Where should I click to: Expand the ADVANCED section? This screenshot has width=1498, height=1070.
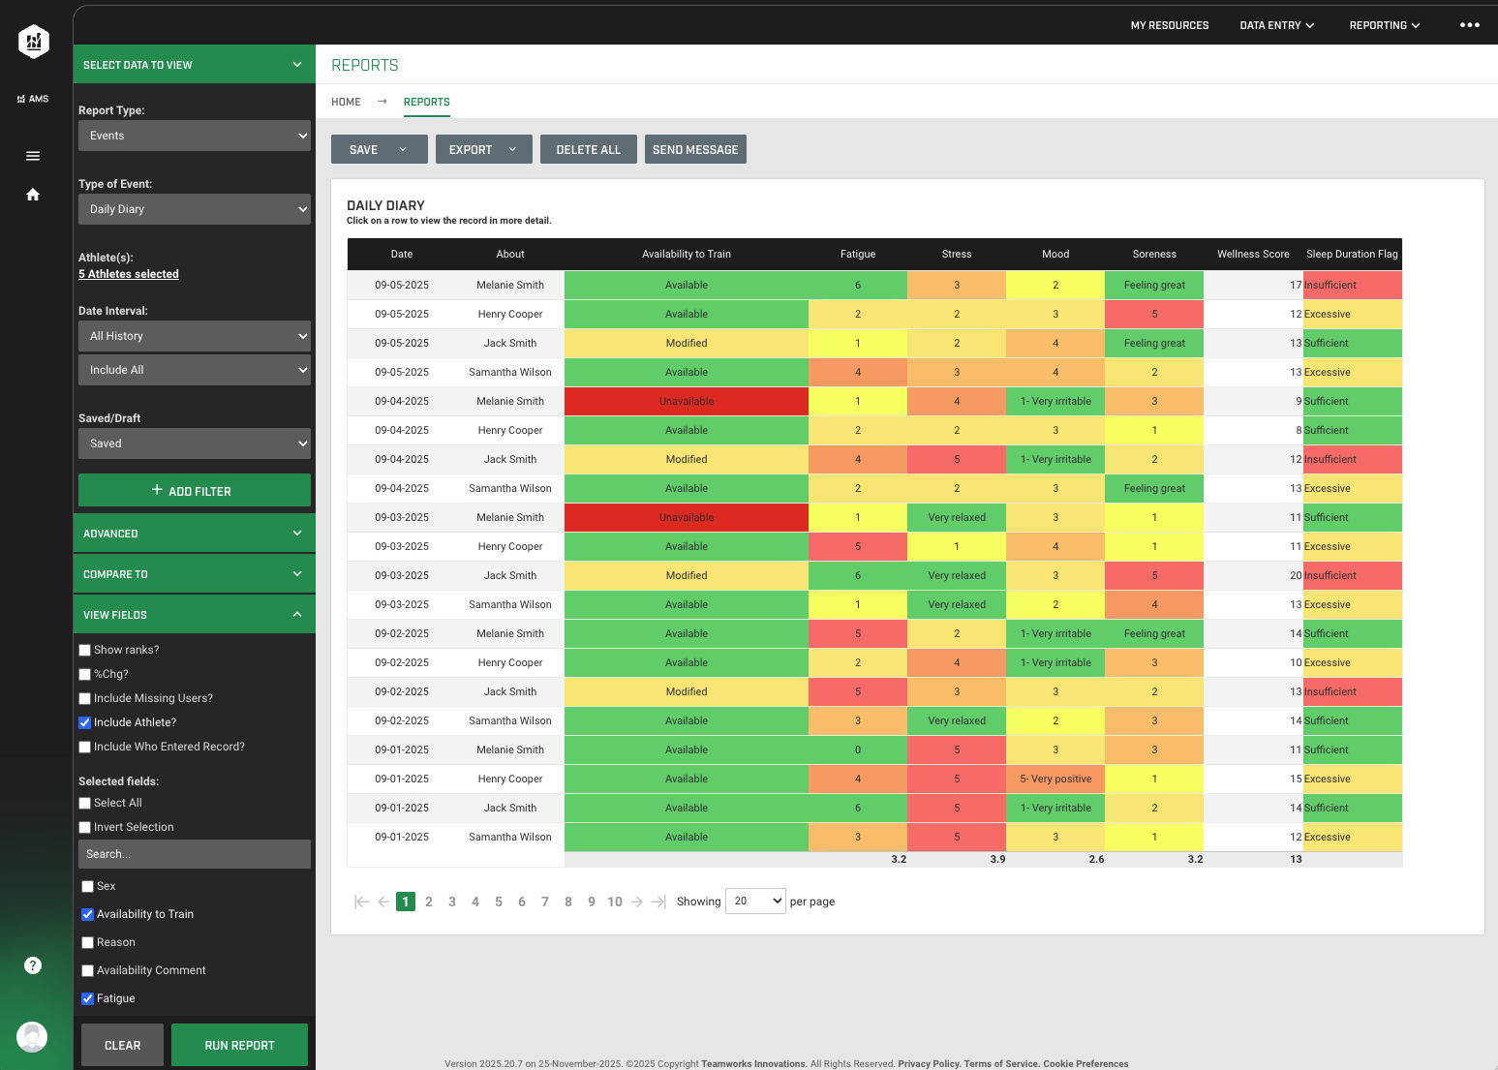194,533
